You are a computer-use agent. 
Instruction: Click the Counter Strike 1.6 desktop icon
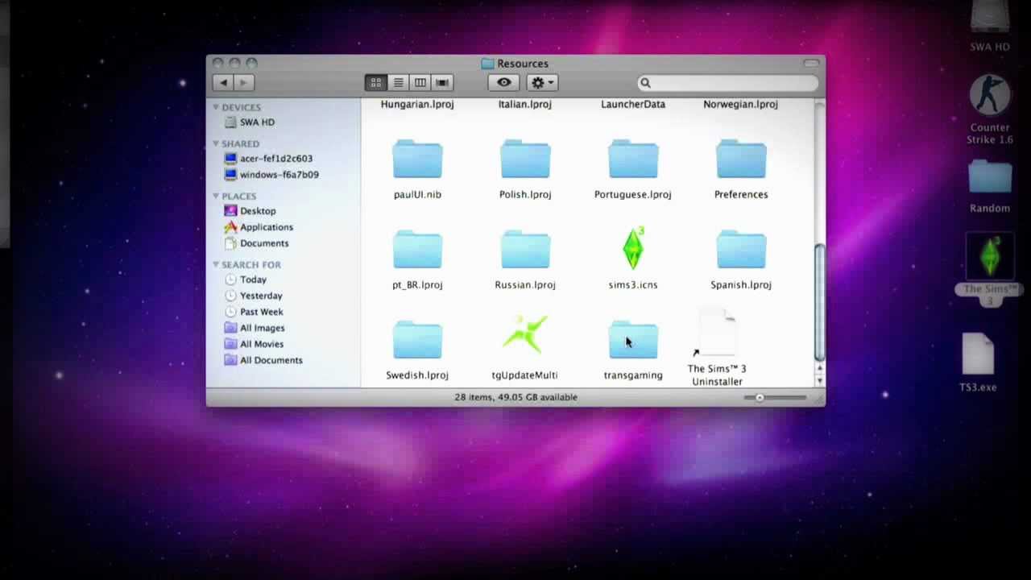click(x=989, y=96)
